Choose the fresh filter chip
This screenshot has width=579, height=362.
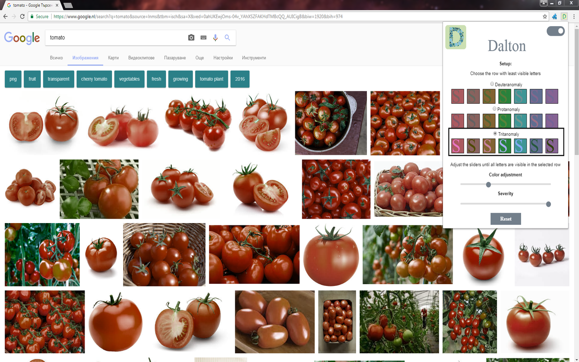pyautogui.click(x=157, y=79)
